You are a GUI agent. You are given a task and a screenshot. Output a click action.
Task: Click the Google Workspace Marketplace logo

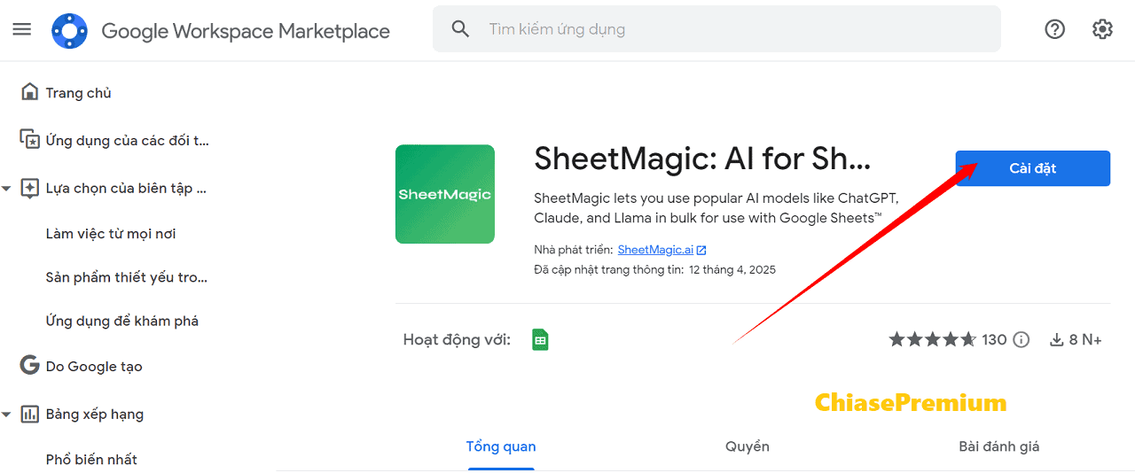pos(69,31)
